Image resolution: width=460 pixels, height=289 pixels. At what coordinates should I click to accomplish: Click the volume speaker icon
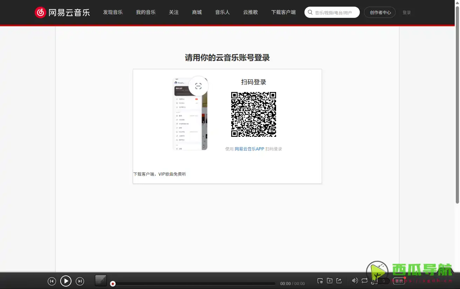[355, 281]
